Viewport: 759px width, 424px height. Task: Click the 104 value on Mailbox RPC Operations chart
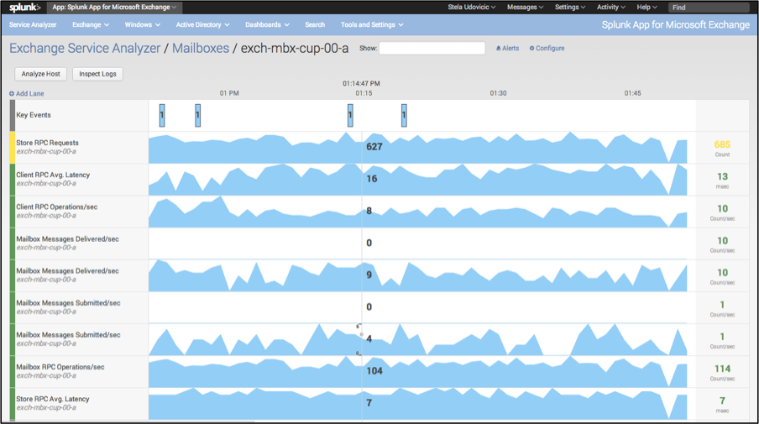pos(374,371)
